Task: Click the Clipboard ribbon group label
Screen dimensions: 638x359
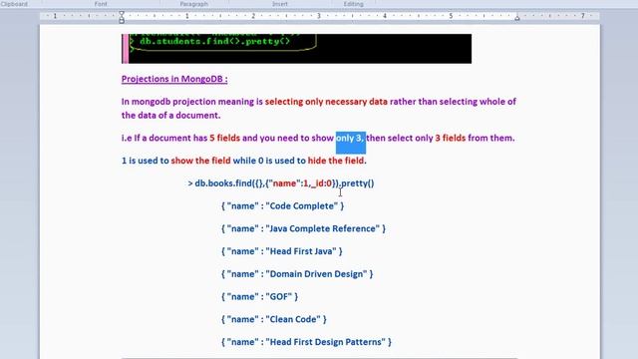Action: coord(14,4)
